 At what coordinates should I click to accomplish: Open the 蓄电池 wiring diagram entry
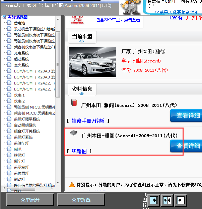pos(19,23)
